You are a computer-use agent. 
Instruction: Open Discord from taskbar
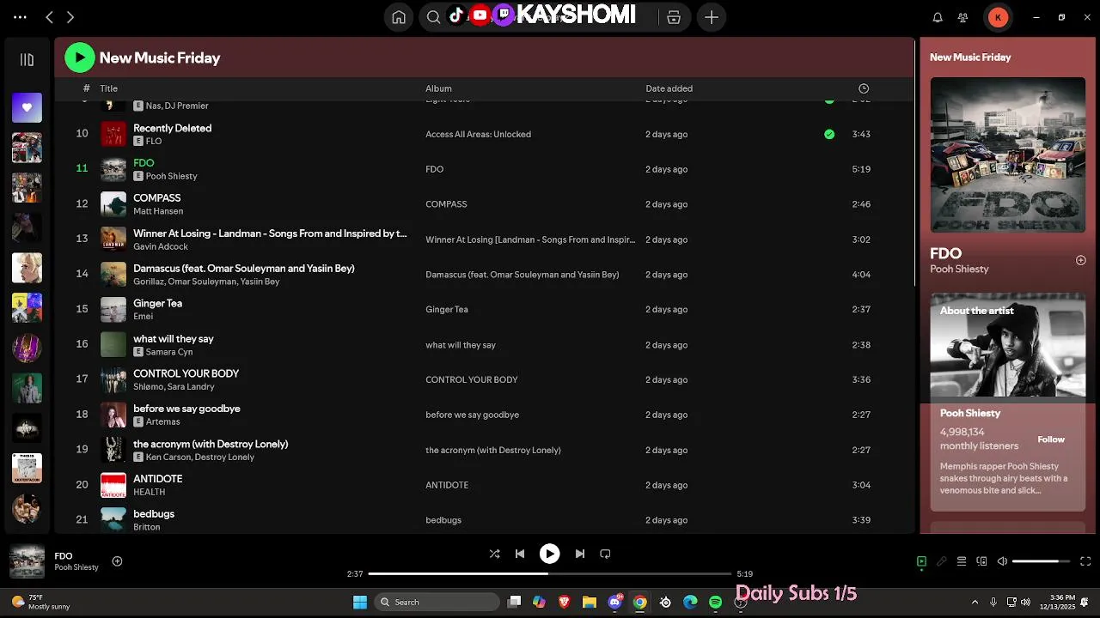pos(615,602)
